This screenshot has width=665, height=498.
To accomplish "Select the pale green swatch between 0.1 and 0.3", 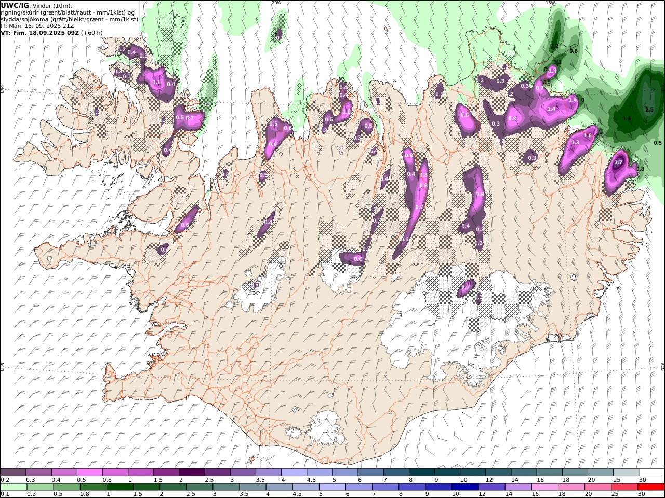I will 14,487.
